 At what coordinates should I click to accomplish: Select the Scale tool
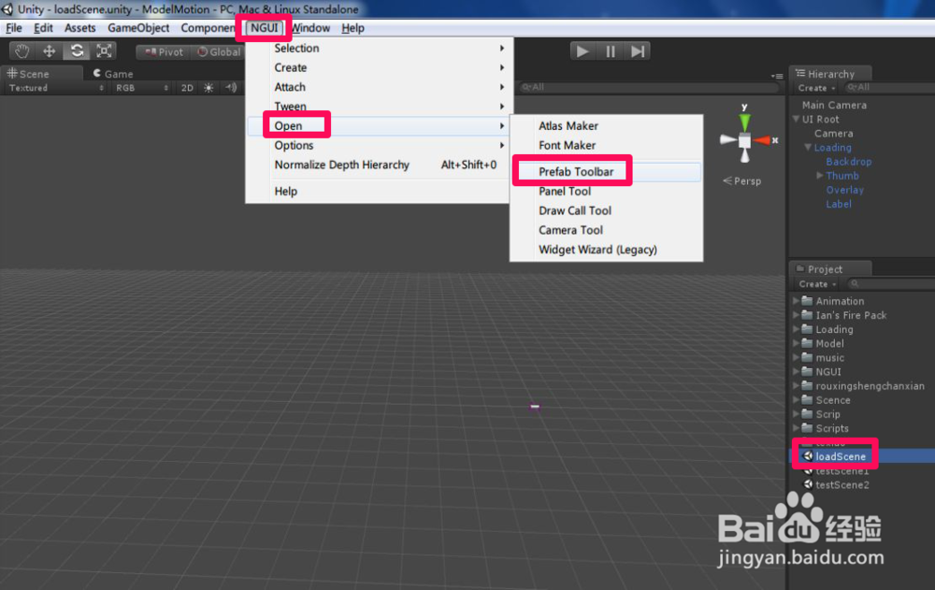(x=103, y=50)
